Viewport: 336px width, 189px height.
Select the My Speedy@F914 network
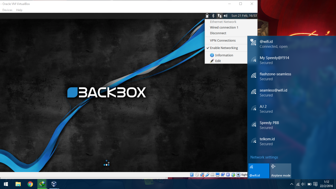point(292,60)
